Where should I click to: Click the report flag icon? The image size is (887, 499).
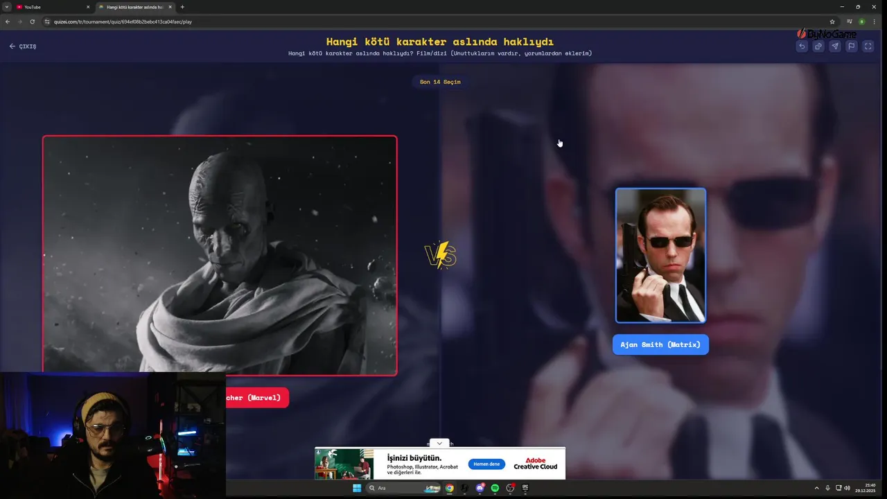[852, 46]
